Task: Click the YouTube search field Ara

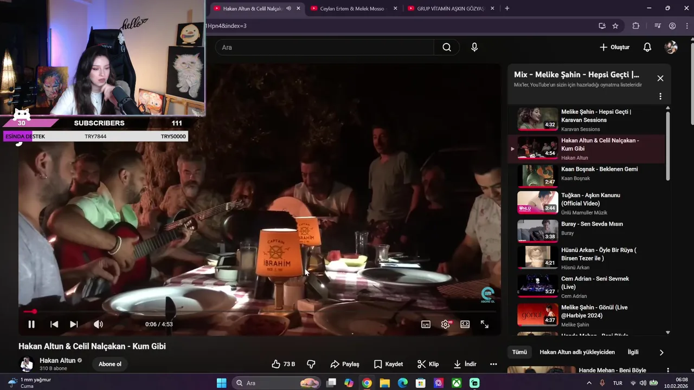Action: tap(325, 47)
